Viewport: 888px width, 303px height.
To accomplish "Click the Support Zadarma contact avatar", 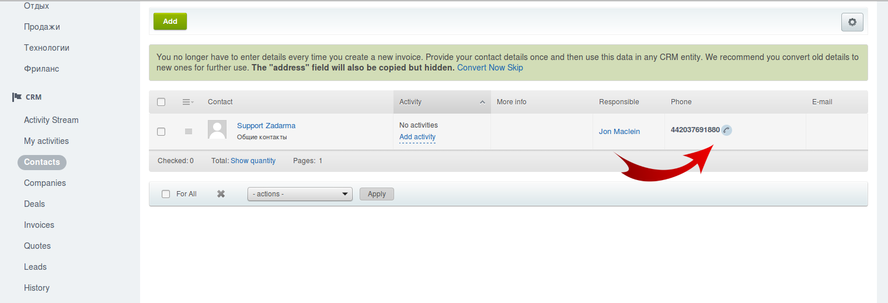I will pos(217,129).
